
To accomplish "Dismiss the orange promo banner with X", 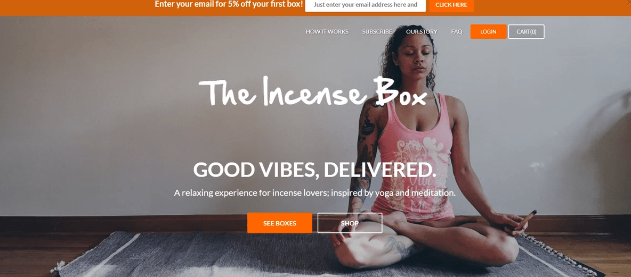I will coord(628,3).
